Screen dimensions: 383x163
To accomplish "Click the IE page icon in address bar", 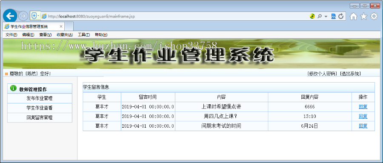I will pos(44,16).
